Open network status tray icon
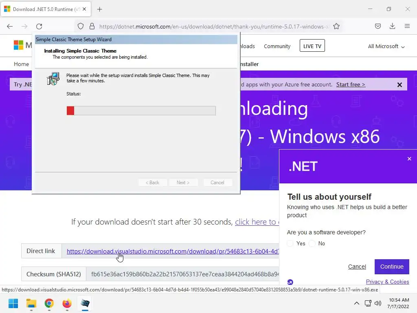Viewport: 417px width, 313px height. [x=368, y=303]
